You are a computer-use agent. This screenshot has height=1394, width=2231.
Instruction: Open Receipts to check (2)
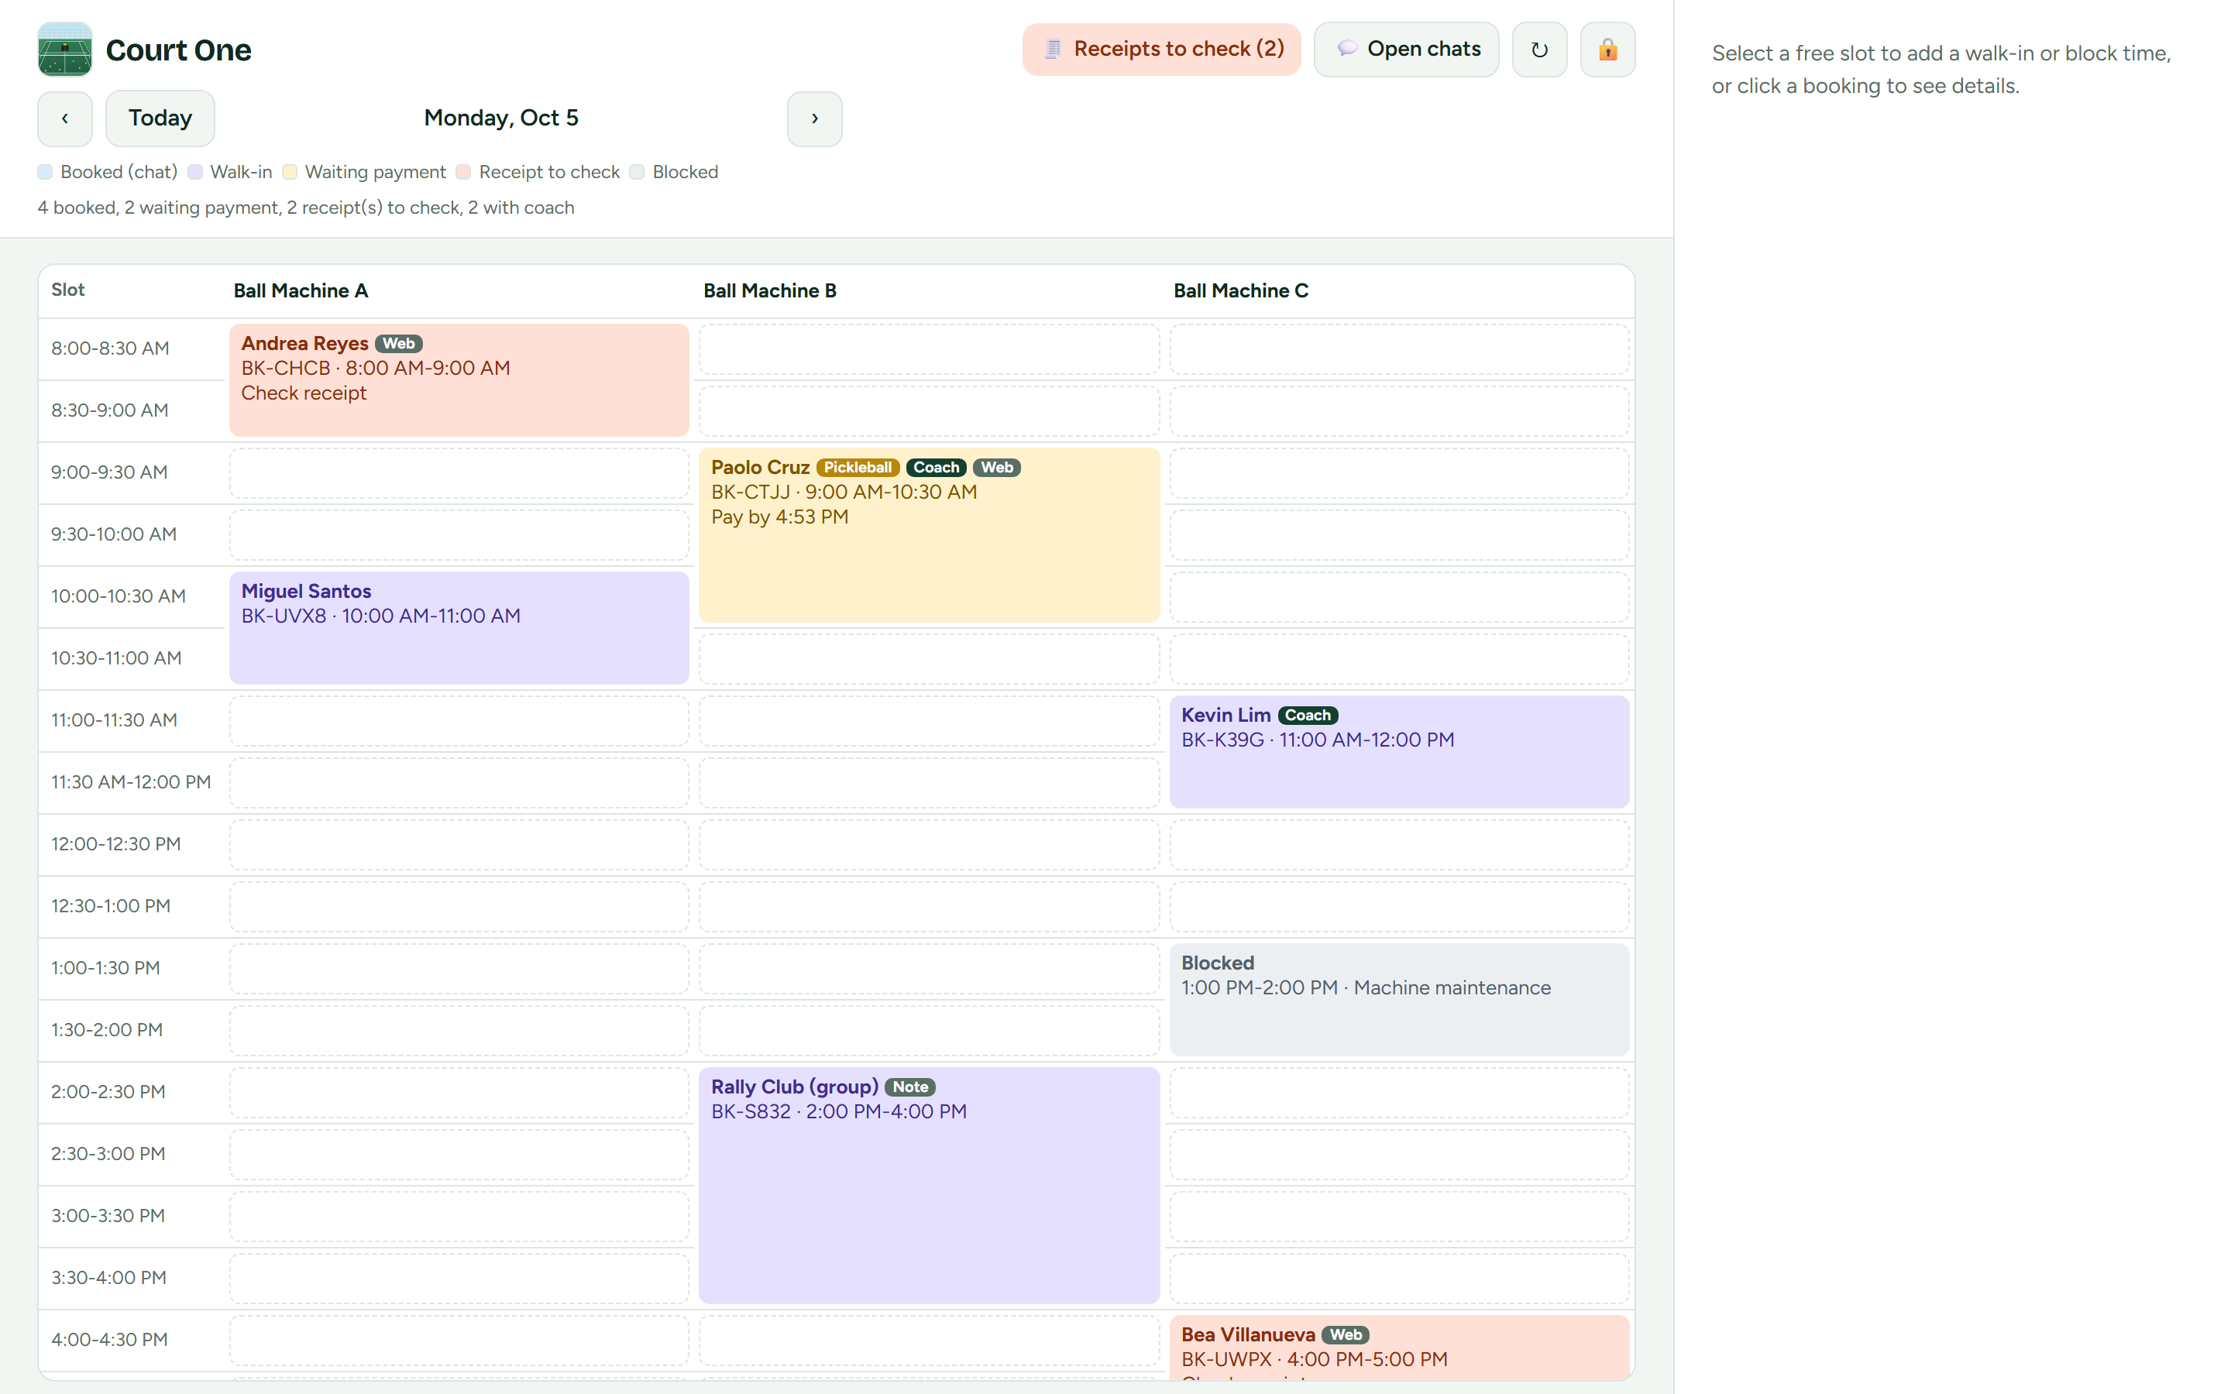(x=1160, y=49)
